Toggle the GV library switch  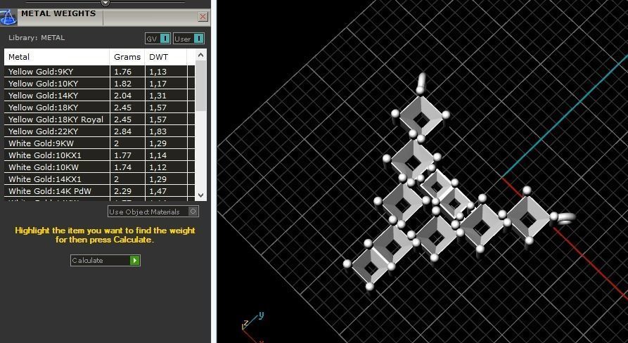pos(158,39)
